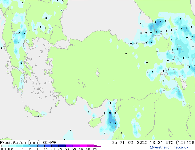
Task: Click the 25 label on the legend scale
Action: [60, 149]
